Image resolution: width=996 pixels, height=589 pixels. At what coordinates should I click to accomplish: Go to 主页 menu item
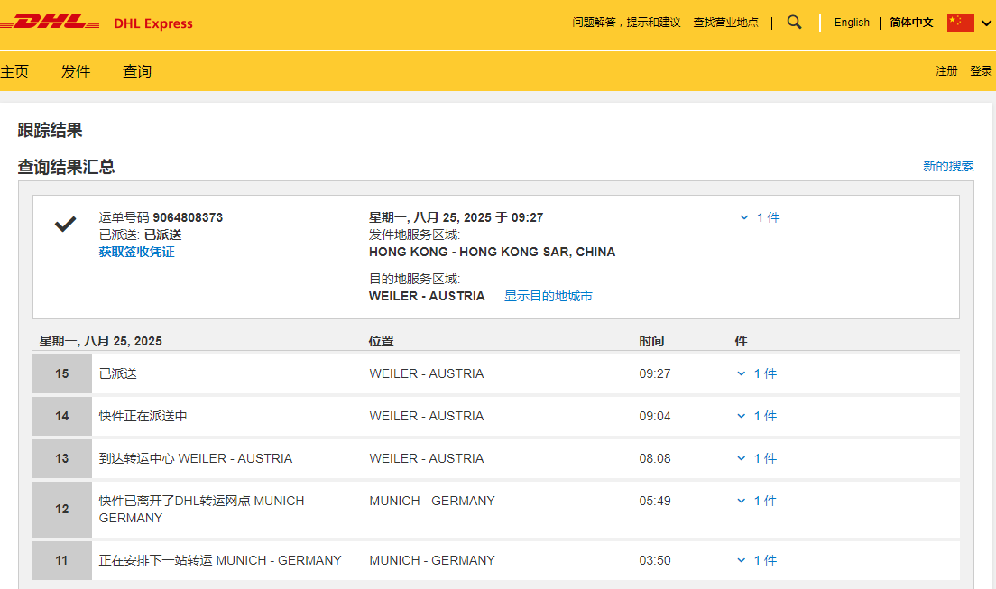14,71
